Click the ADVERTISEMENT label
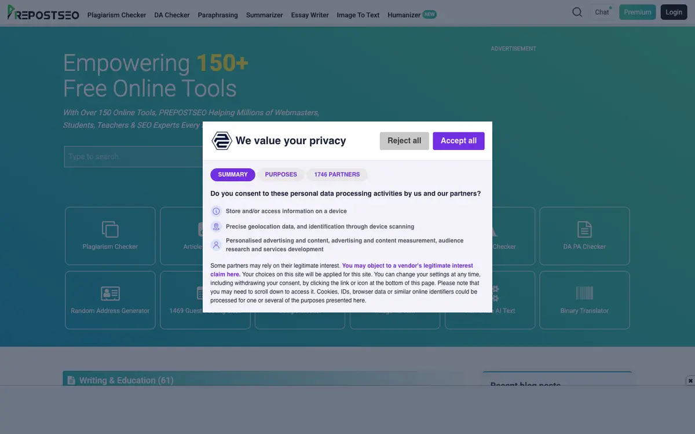The image size is (695, 434). (514, 49)
